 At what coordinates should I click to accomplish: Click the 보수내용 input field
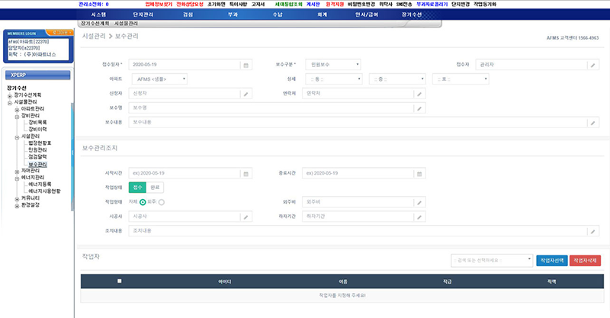click(x=358, y=122)
